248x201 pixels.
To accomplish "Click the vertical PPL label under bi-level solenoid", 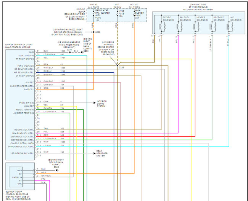I will click(x=177, y=41).
